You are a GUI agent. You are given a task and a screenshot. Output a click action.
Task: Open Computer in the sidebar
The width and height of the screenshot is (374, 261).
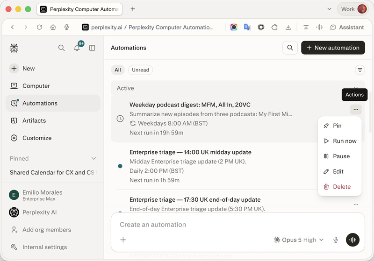click(53, 86)
